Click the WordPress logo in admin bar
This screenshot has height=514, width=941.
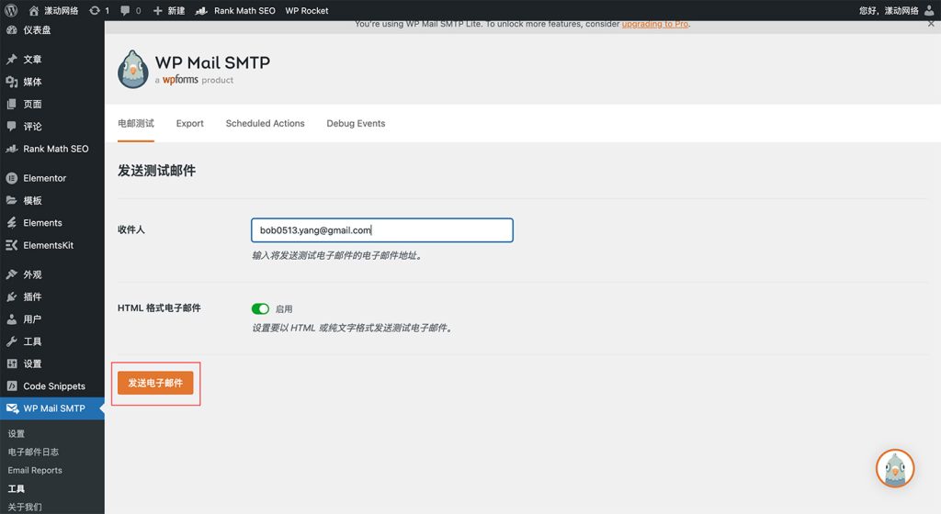[11, 10]
